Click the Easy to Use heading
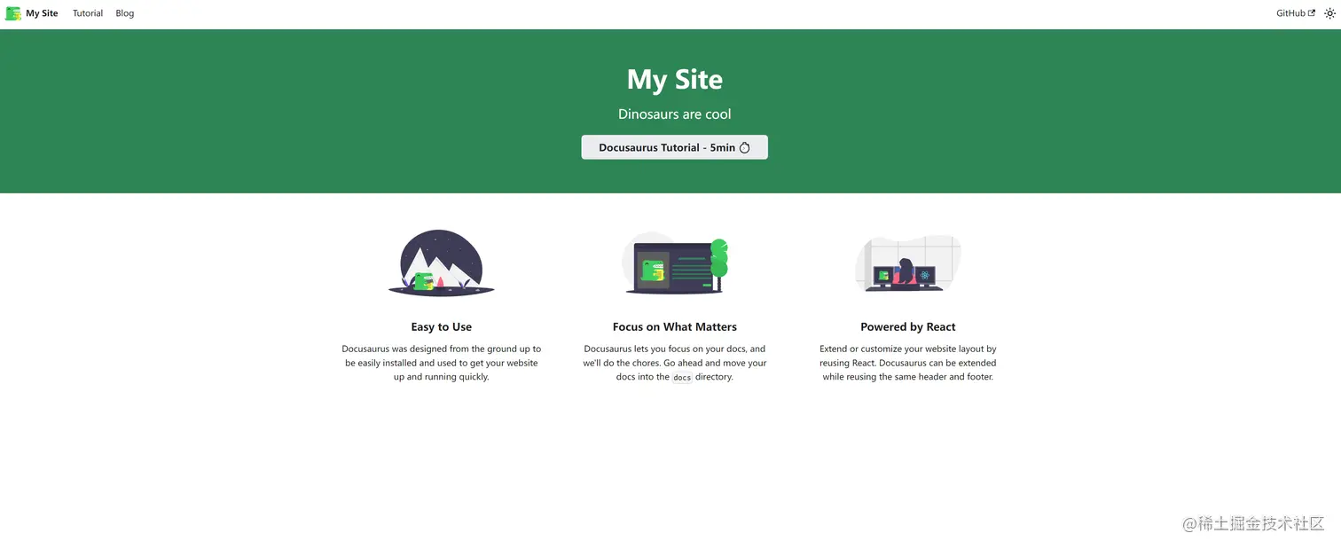 pos(442,326)
